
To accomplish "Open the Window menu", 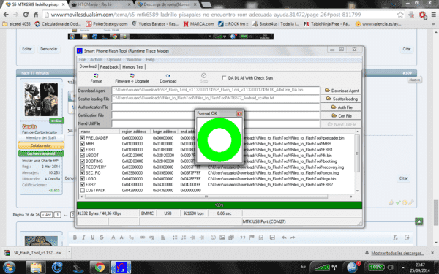I will point(134,60).
